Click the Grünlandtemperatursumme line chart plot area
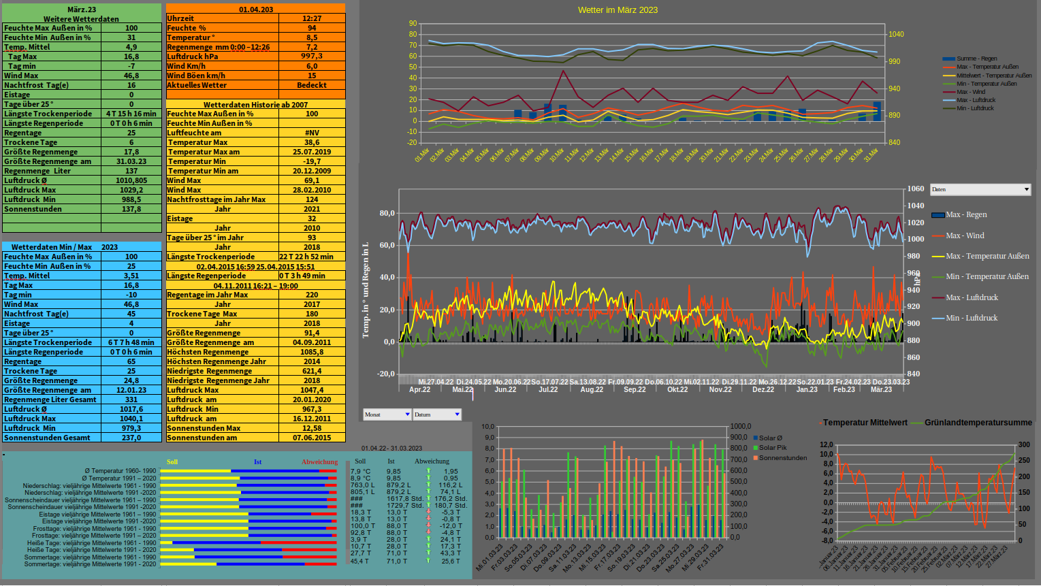The image size is (1041, 586). tap(926, 493)
